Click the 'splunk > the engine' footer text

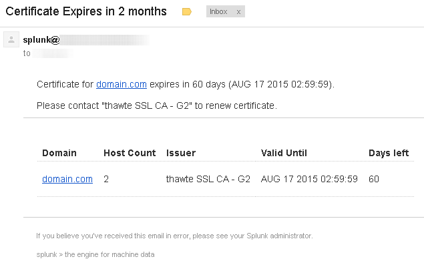pyautogui.click(x=95, y=254)
